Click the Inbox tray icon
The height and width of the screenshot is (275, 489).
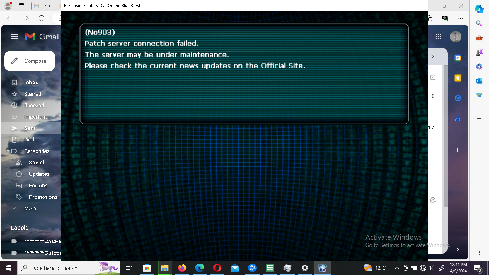click(14, 82)
